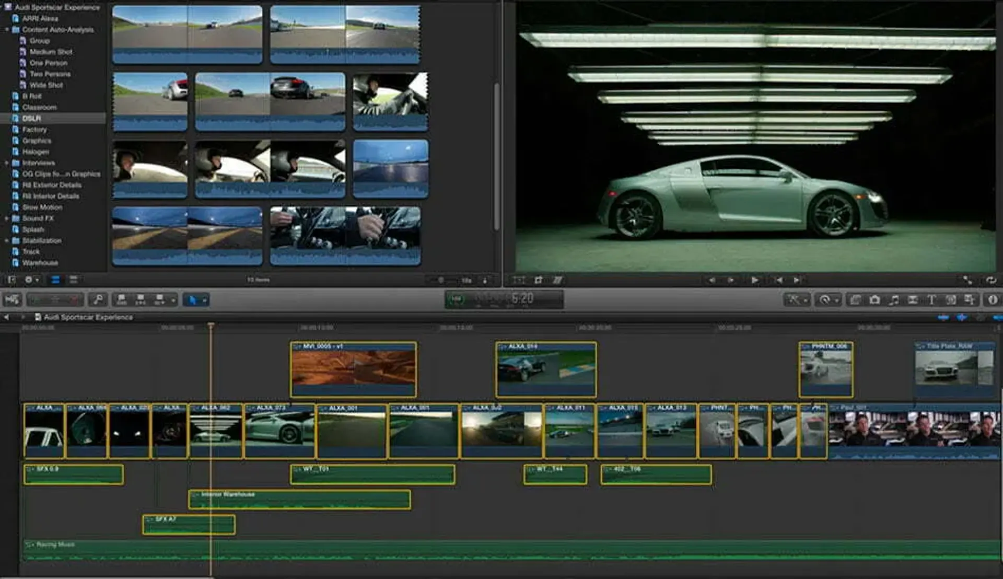Click the Import Media toolbar button

(12, 299)
